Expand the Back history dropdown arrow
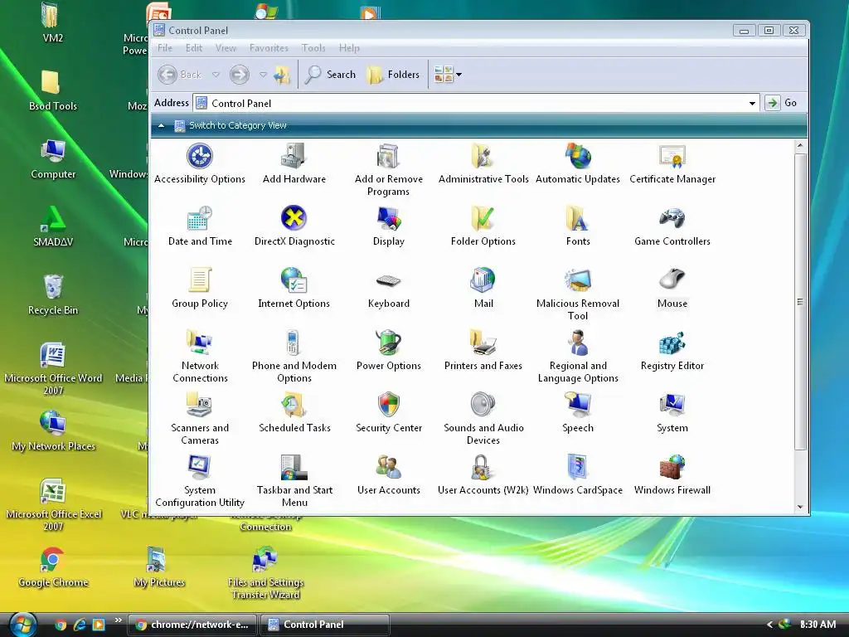Viewport: 849px width, 637px height. point(216,74)
